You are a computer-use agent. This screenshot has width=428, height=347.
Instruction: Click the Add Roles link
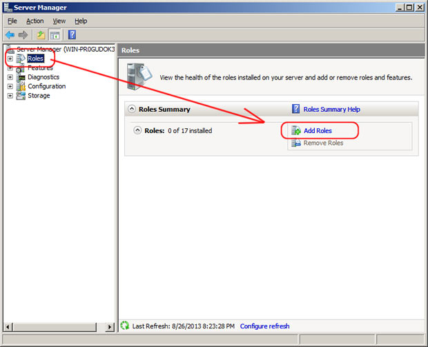pos(318,130)
